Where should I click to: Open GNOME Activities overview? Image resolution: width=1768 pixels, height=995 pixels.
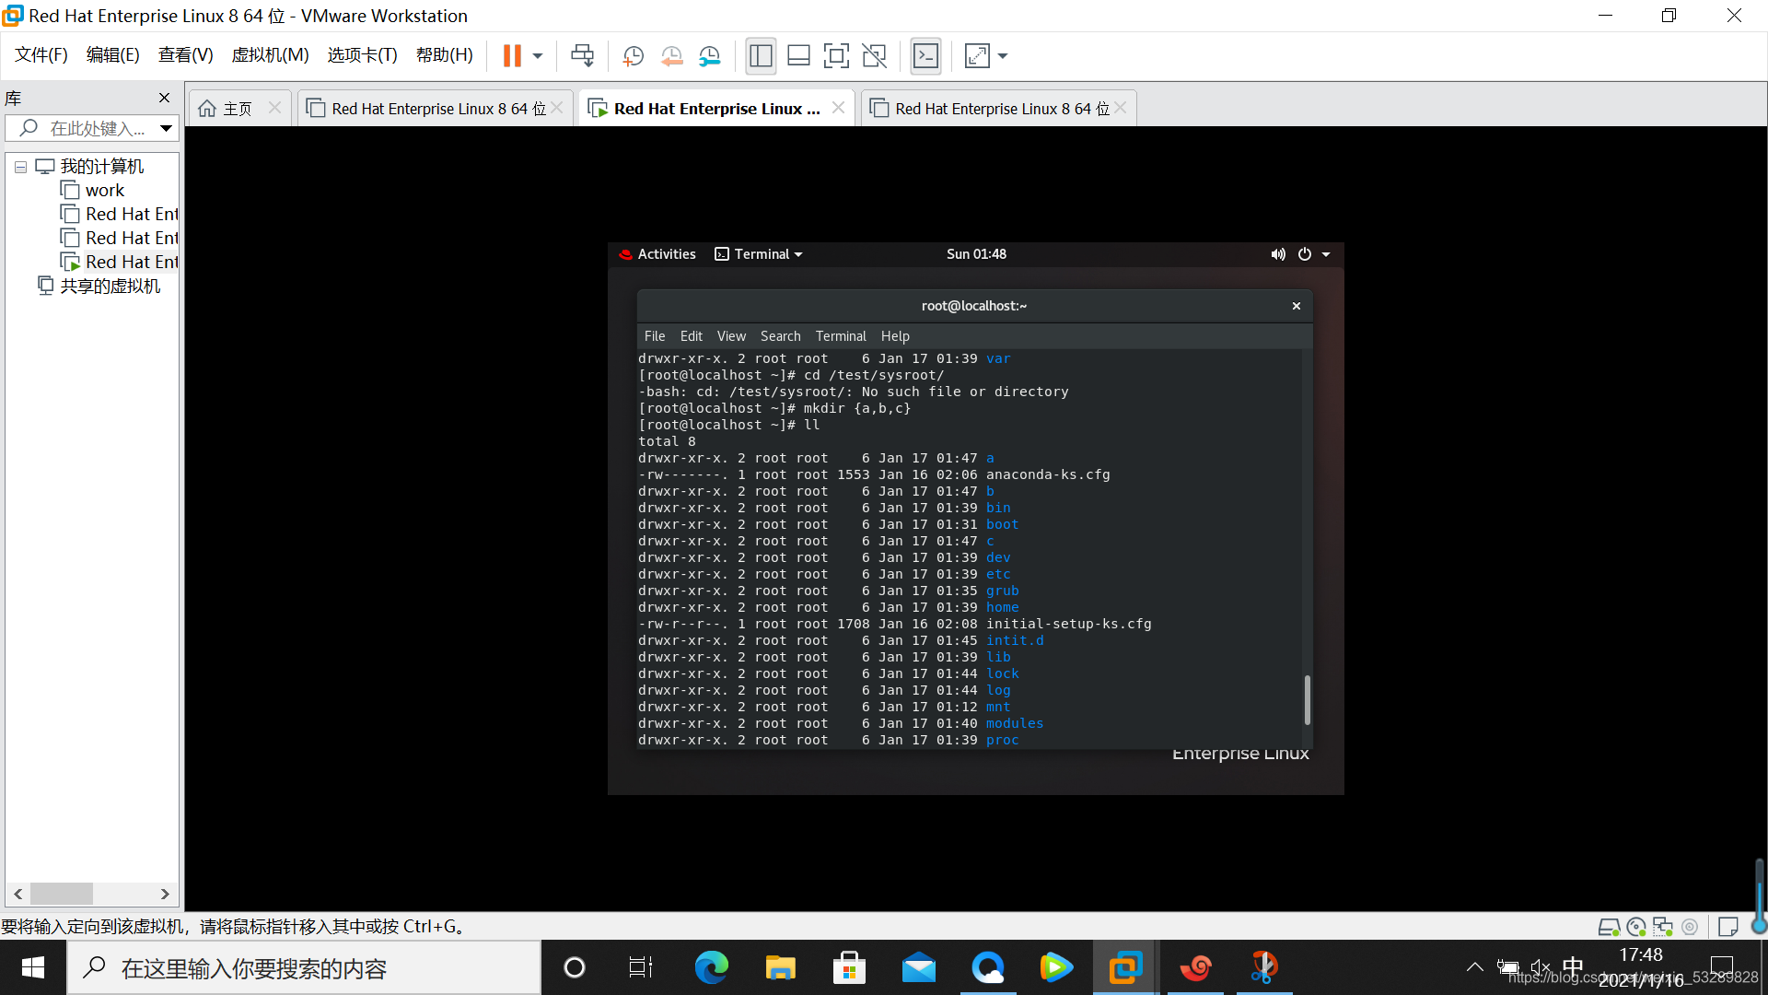[x=657, y=254]
